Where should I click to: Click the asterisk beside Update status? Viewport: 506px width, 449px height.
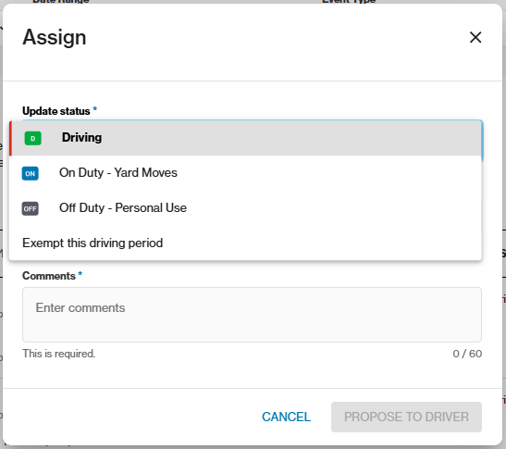95,108
